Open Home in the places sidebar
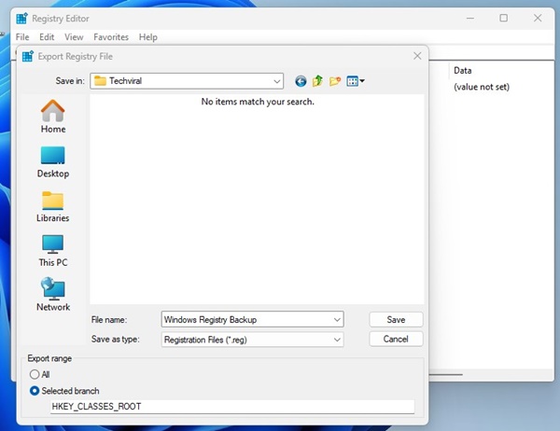 (x=53, y=117)
